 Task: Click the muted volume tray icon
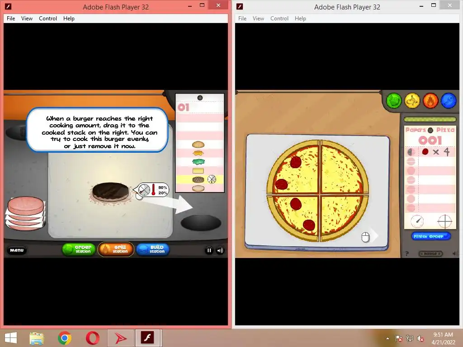coord(420,338)
